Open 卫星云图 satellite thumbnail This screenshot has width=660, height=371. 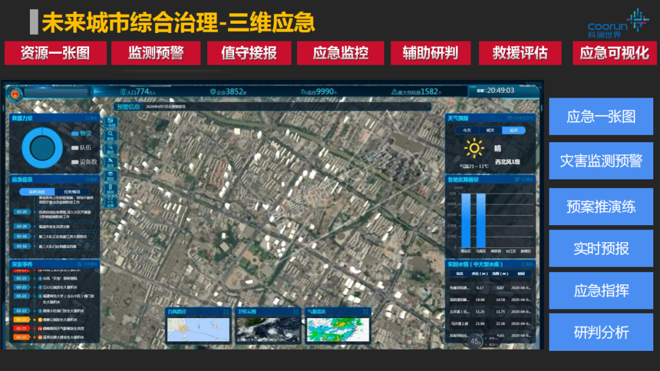click(x=268, y=330)
